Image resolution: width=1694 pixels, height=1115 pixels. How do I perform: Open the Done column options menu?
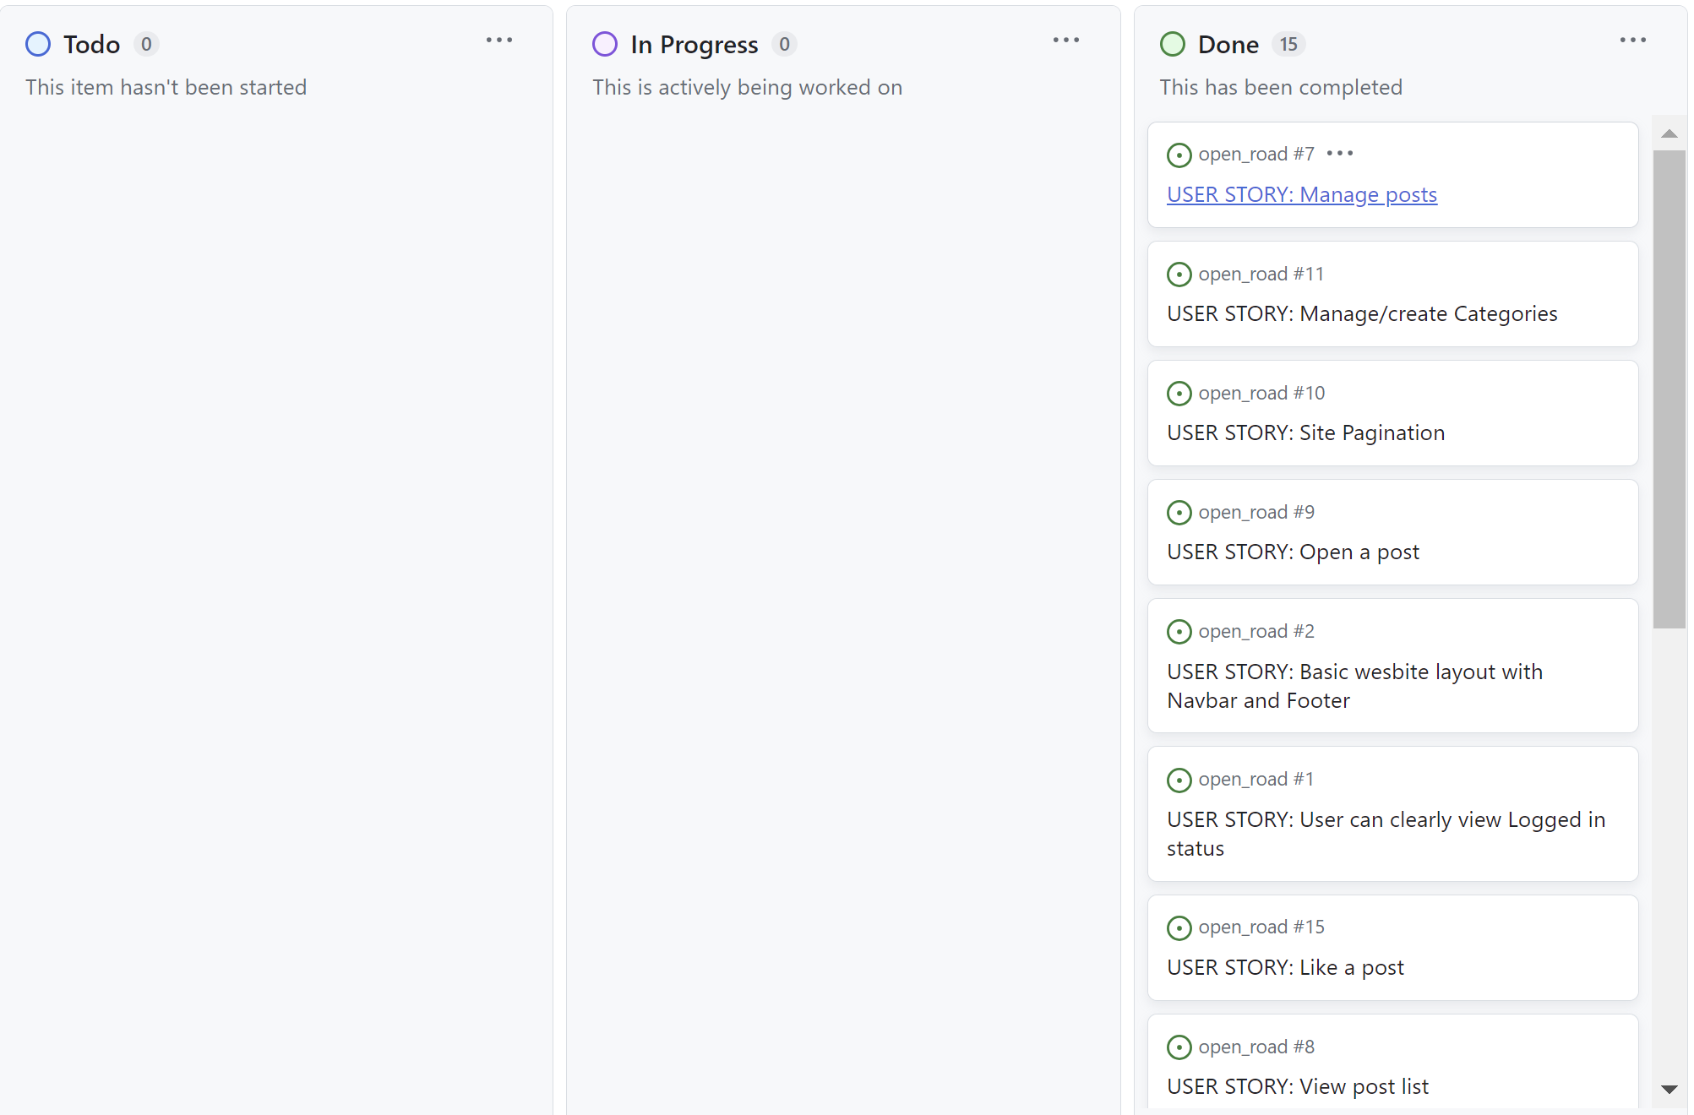coord(1632,40)
